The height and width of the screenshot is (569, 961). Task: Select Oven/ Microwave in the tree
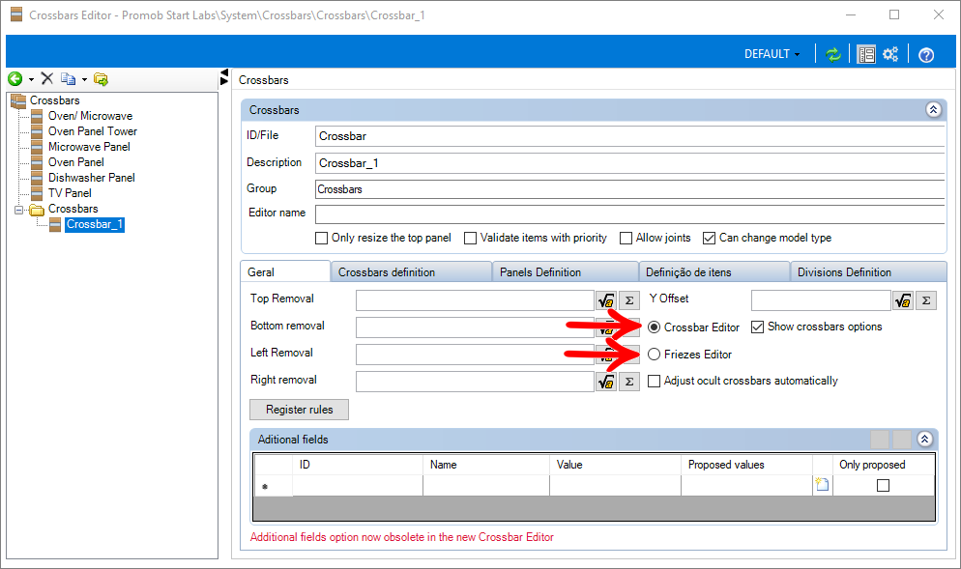click(x=90, y=116)
